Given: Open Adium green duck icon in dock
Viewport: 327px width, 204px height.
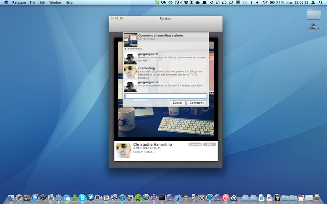Looking at the screenshot, I should 75,197.
